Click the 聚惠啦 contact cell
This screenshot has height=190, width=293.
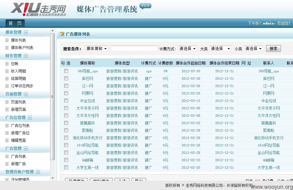pos(269,130)
